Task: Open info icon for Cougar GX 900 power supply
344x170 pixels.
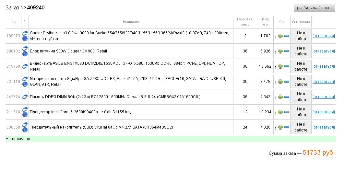Action: [x=25, y=54]
